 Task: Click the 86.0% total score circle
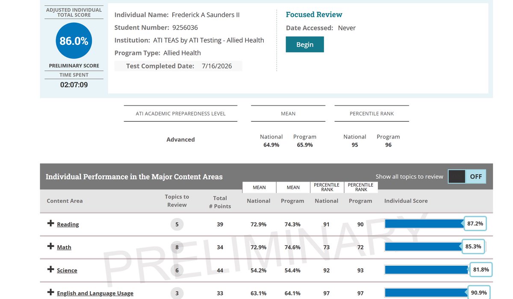click(x=74, y=41)
